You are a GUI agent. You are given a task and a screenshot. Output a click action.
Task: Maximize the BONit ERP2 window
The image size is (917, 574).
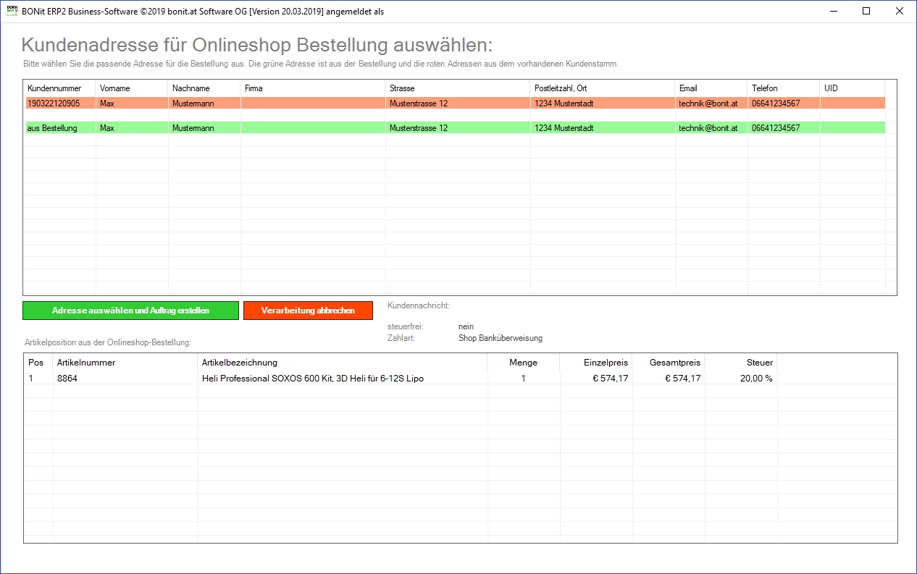click(x=866, y=11)
